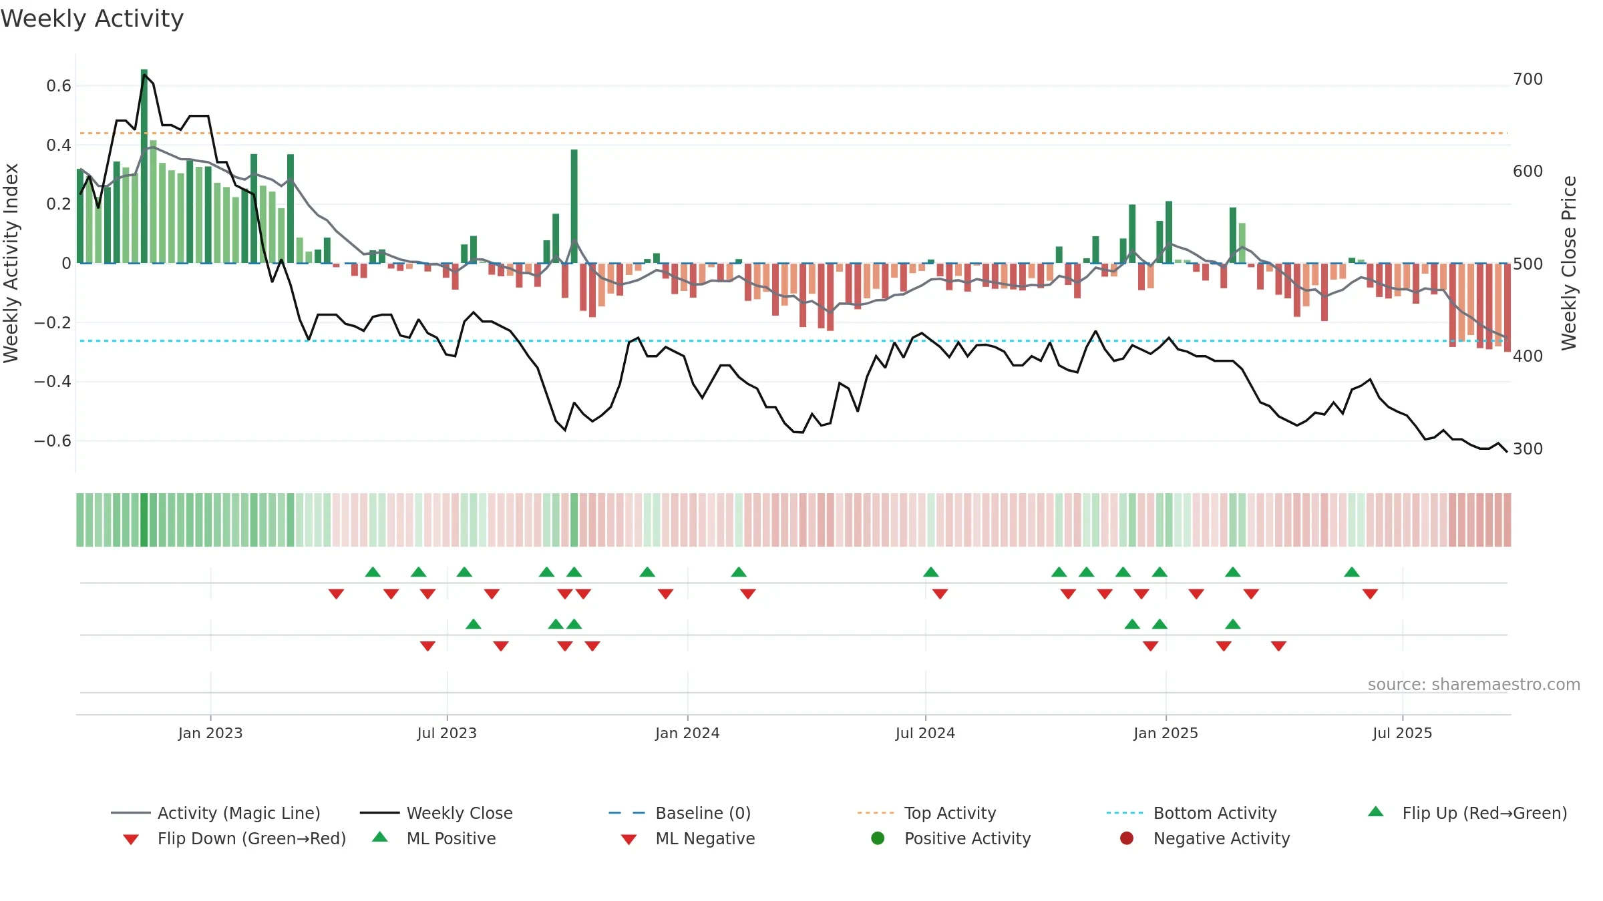Image resolution: width=1603 pixels, height=901 pixels.
Task: Click the Bottom Activity dotted cyan legend line
Action: click(x=1125, y=813)
